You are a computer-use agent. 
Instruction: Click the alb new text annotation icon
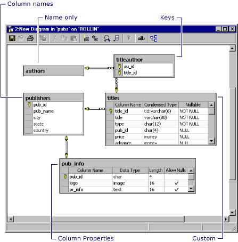click(141, 38)
